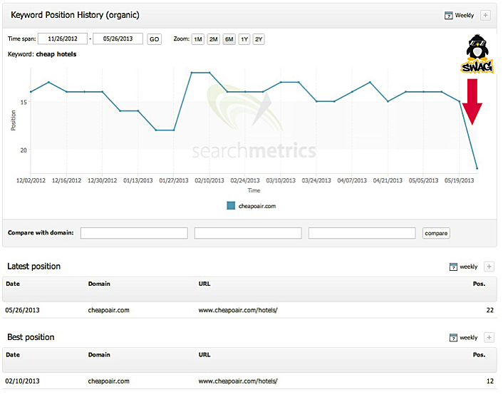The height and width of the screenshot is (397, 503).
Task: Set zoom to 2M
Action: click(x=213, y=39)
